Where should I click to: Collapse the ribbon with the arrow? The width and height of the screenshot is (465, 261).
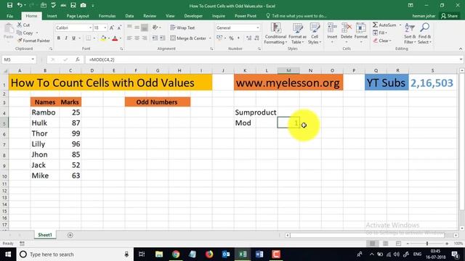pyautogui.click(x=460, y=49)
